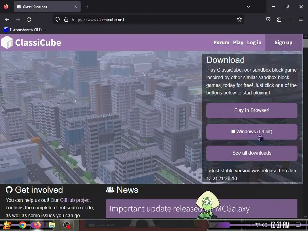
Task: Open the notification center icon
Action: [x=298, y=225]
